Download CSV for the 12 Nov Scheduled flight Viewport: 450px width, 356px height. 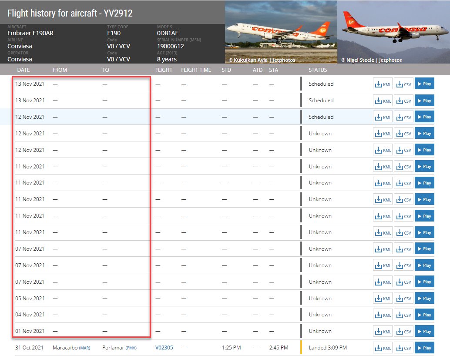click(403, 117)
